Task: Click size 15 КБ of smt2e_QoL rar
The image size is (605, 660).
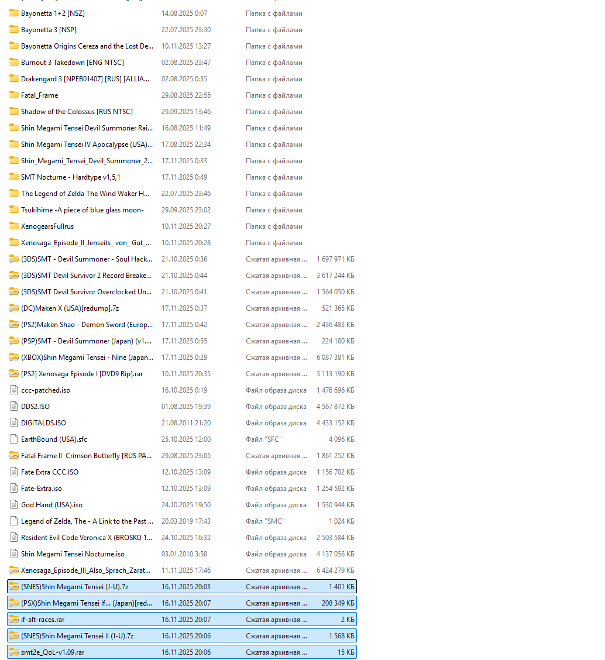Action: click(x=346, y=652)
